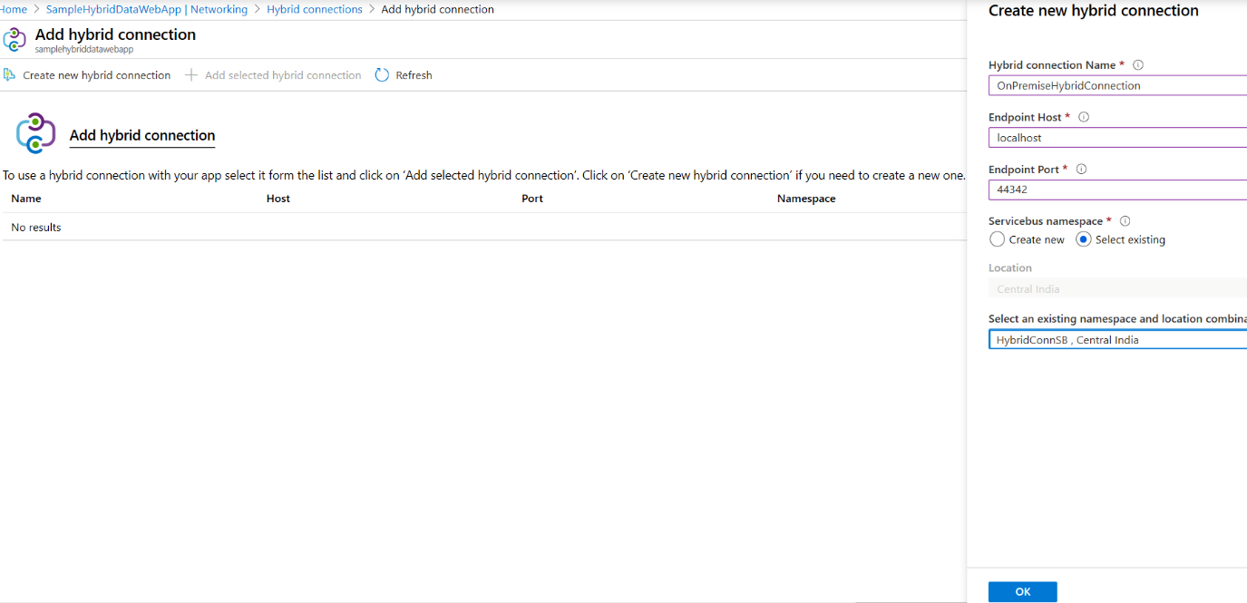Viewport: 1247px width, 603px height.
Task: Select the Create new namespace radio button
Action: 998,239
